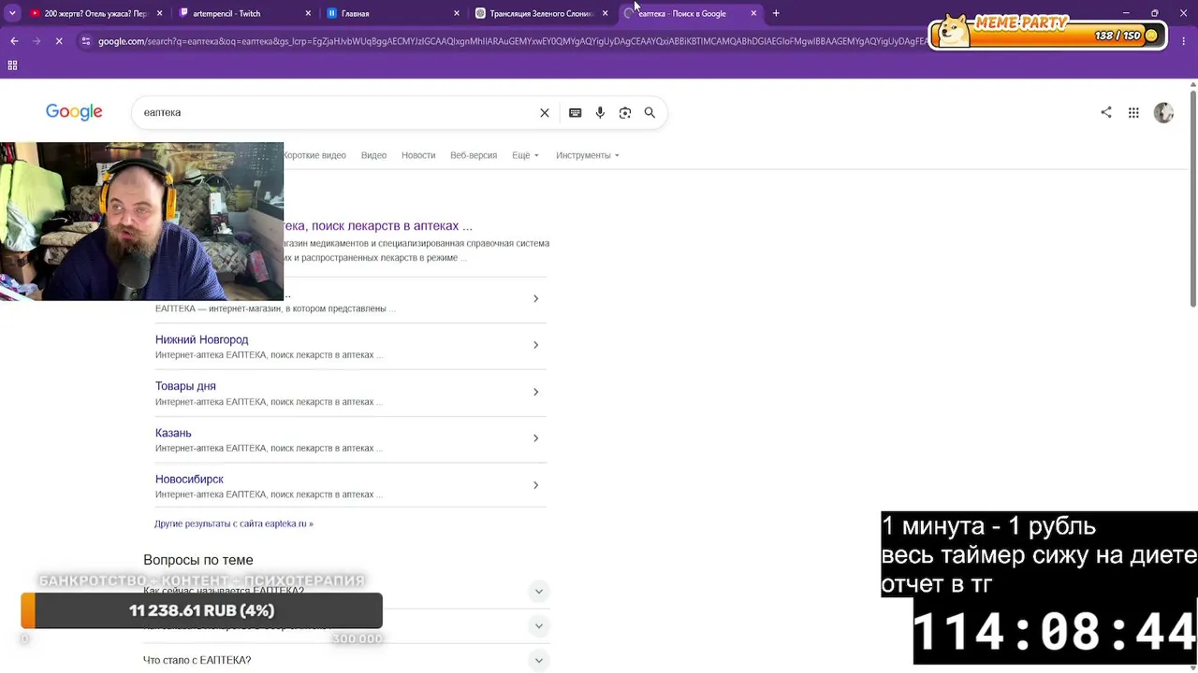Open the "Казань" sitelink
1198x673 pixels.
(173, 433)
